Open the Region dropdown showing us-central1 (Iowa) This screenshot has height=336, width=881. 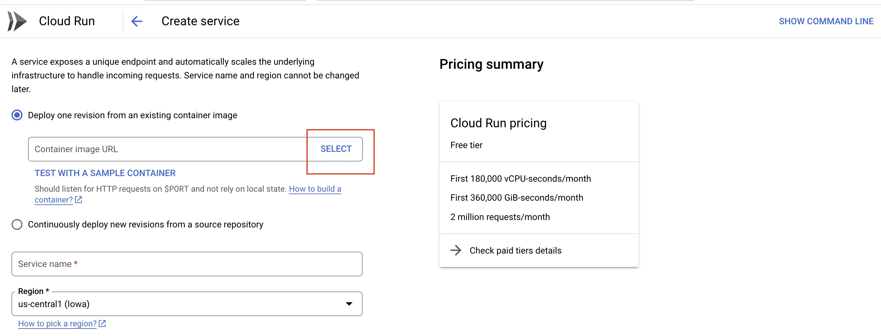click(x=187, y=304)
